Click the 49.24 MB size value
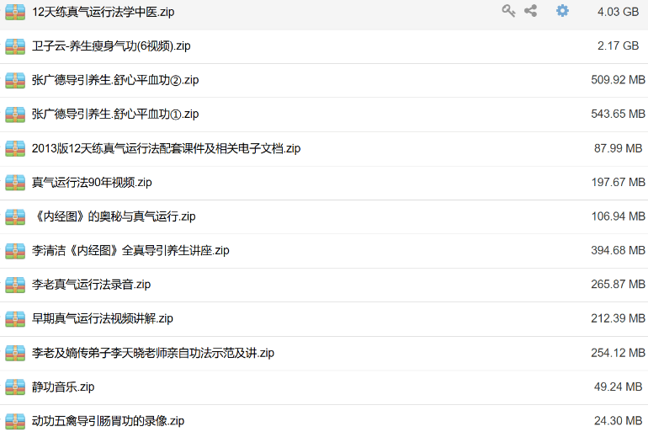 point(618,387)
